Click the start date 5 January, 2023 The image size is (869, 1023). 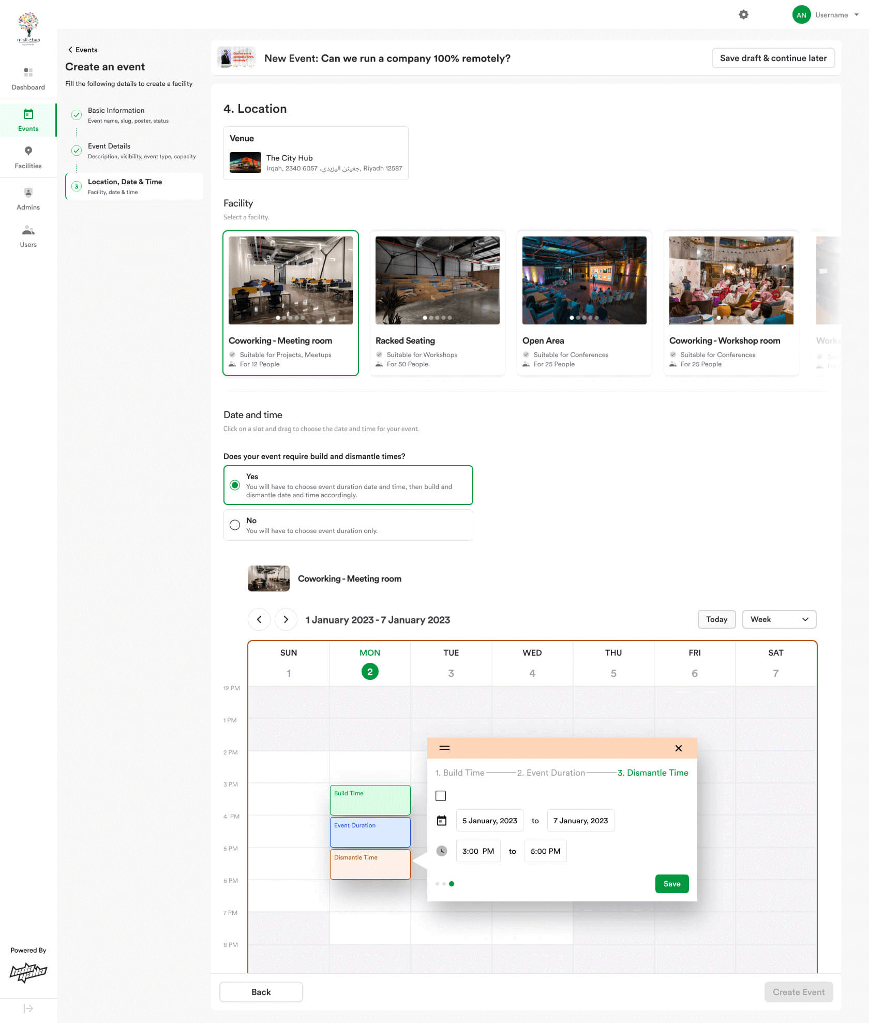(490, 820)
